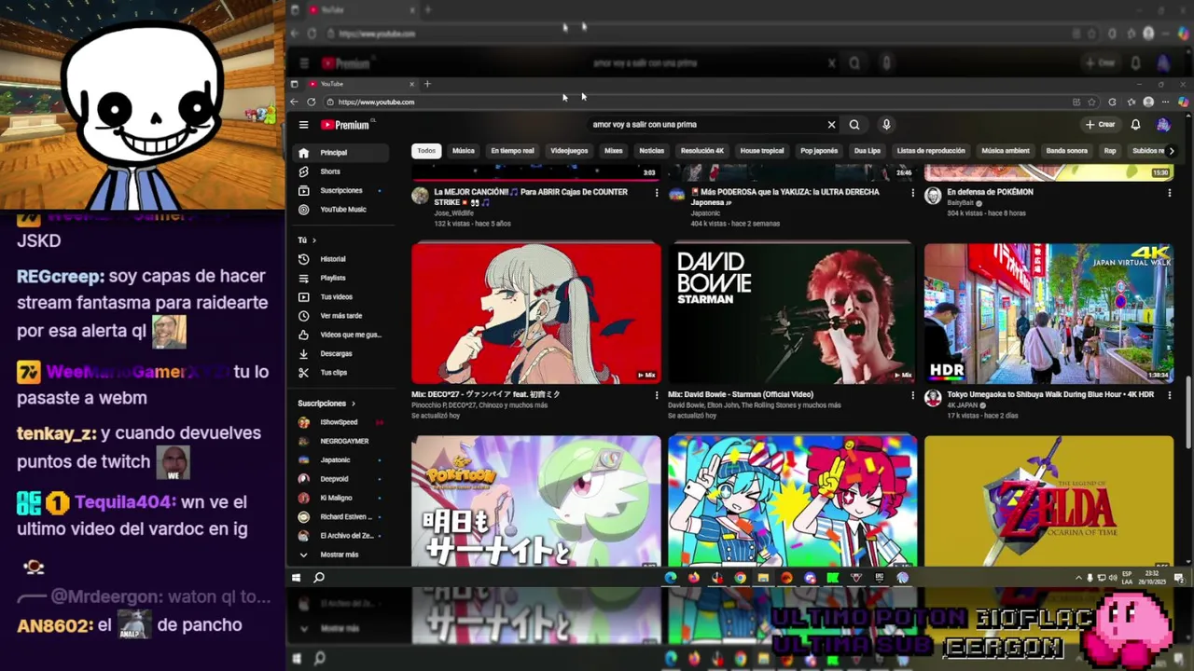This screenshot has width=1194, height=671.
Task: Open options for Tokyo Umegaoka to Shibuya Walk
Action: 1170,395
